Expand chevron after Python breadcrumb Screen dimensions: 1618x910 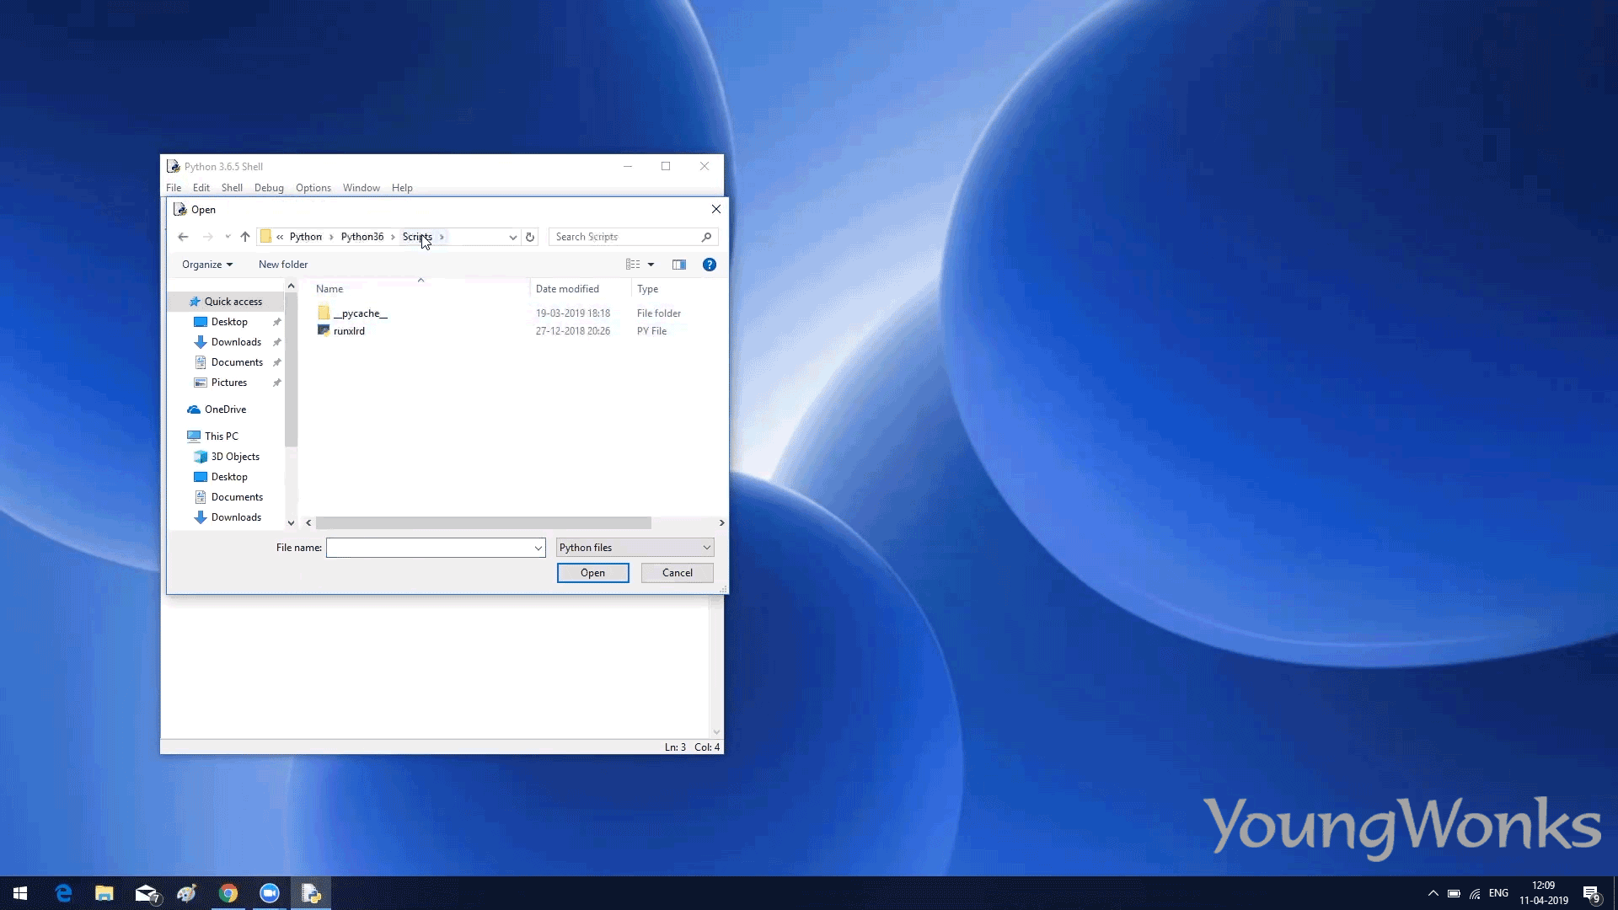pos(331,237)
